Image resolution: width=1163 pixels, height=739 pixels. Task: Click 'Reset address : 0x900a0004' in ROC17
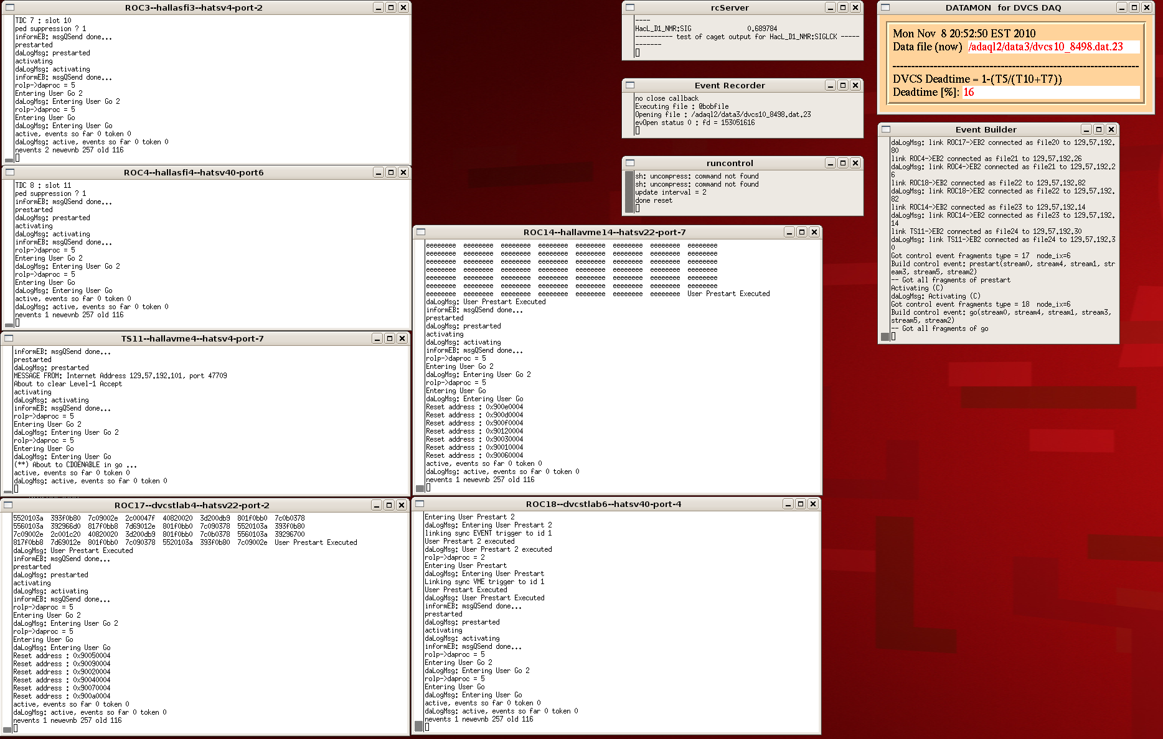[62, 696]
